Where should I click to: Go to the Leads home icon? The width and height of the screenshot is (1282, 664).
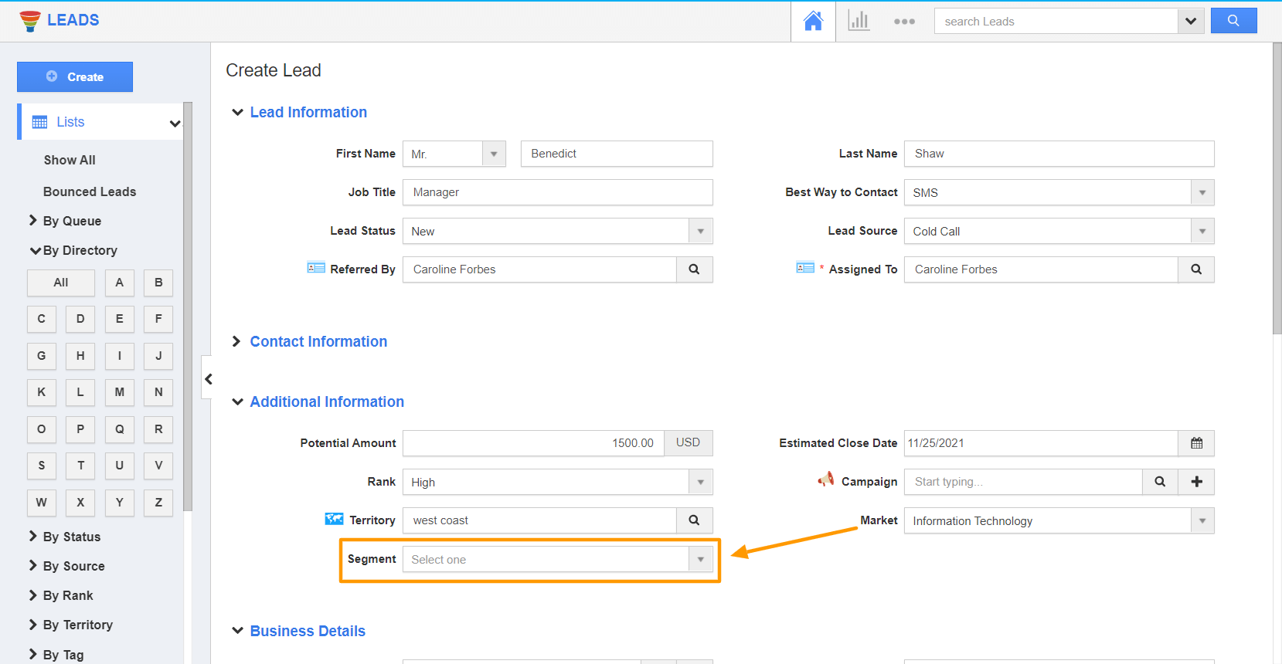813,21
